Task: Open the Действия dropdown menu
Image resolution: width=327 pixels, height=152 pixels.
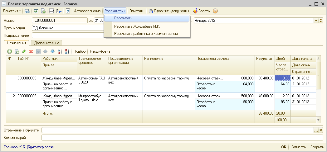Action: click(x=12, y=11)
